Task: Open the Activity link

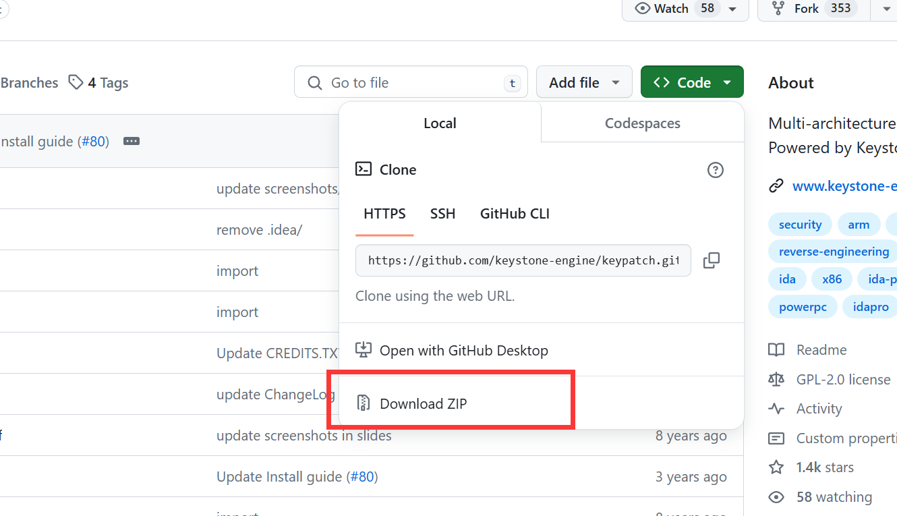Action: [819, 408]
